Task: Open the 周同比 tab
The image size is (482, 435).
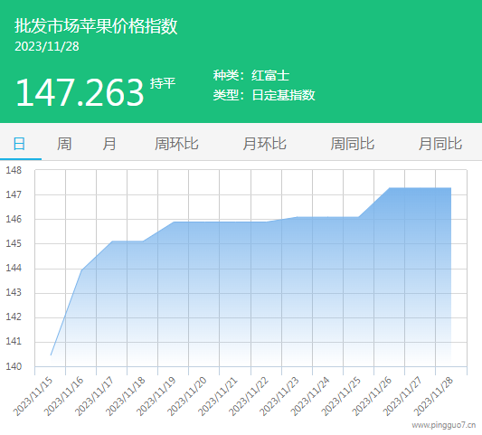Action: (x=353, y=144)
